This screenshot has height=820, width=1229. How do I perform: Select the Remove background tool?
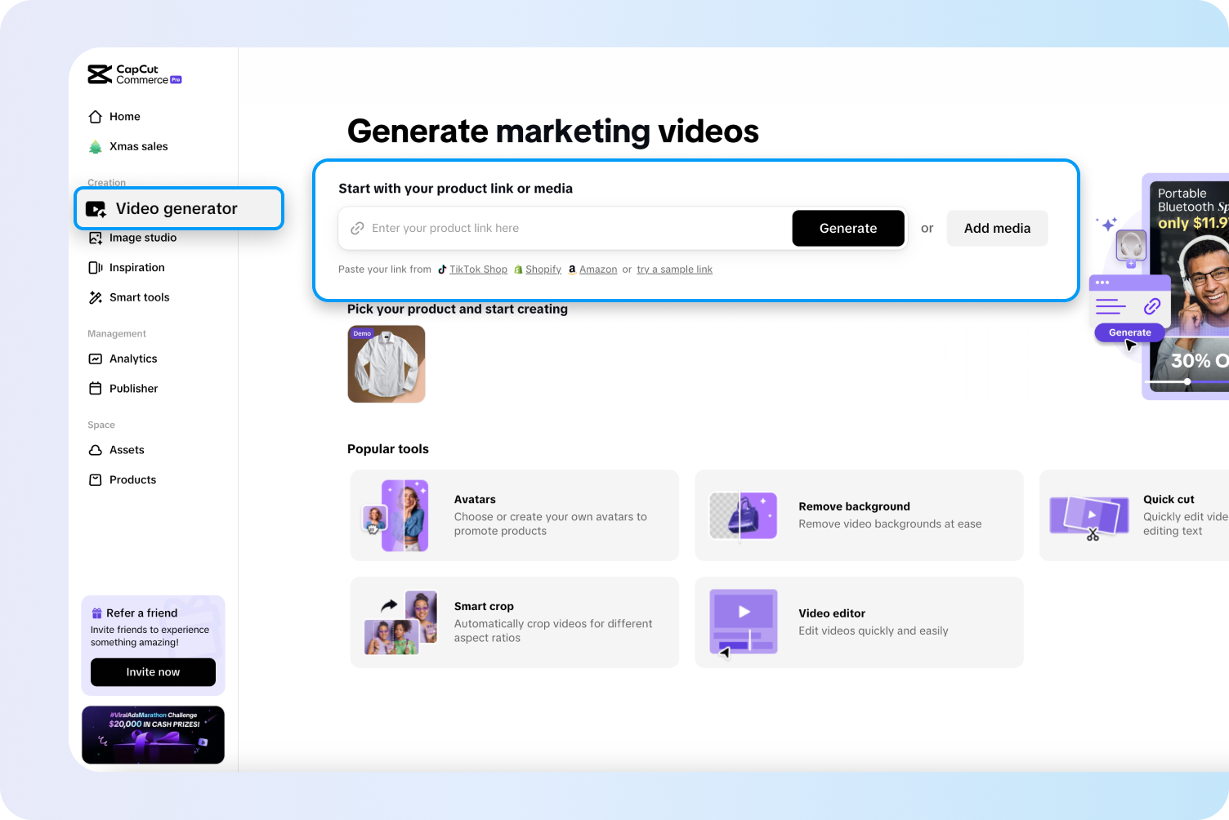click(858, 515)
